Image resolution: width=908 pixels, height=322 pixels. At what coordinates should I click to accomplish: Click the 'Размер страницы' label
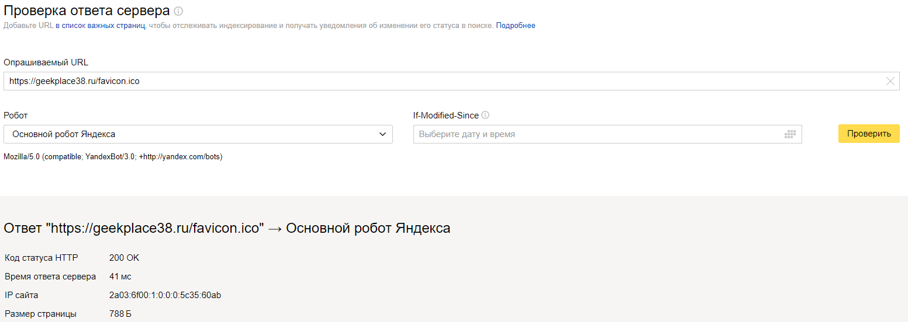point(40,314)
